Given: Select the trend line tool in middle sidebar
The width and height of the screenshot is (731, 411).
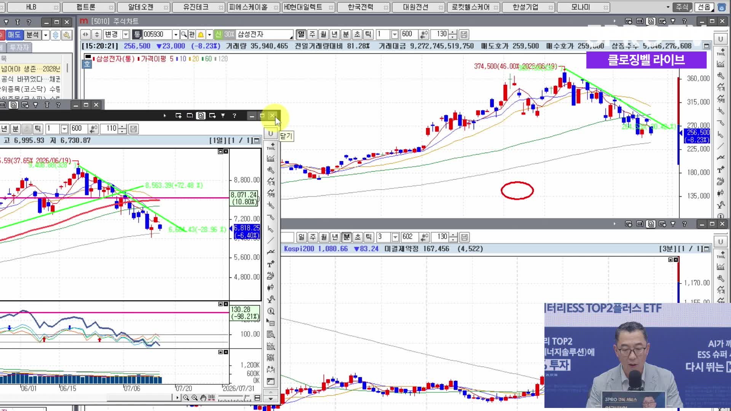Looking at the screenshot, I should (x=271, y=241).
